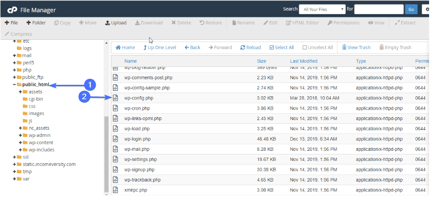Reload the file listing
This screenshot has height=198, width=430.
pyautogui.click(x=250, y=48)
